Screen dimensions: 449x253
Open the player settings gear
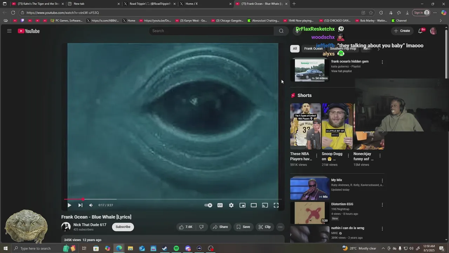click(231, 205)
